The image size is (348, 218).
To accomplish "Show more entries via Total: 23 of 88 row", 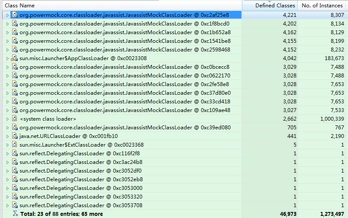I will tap(61, 214).
